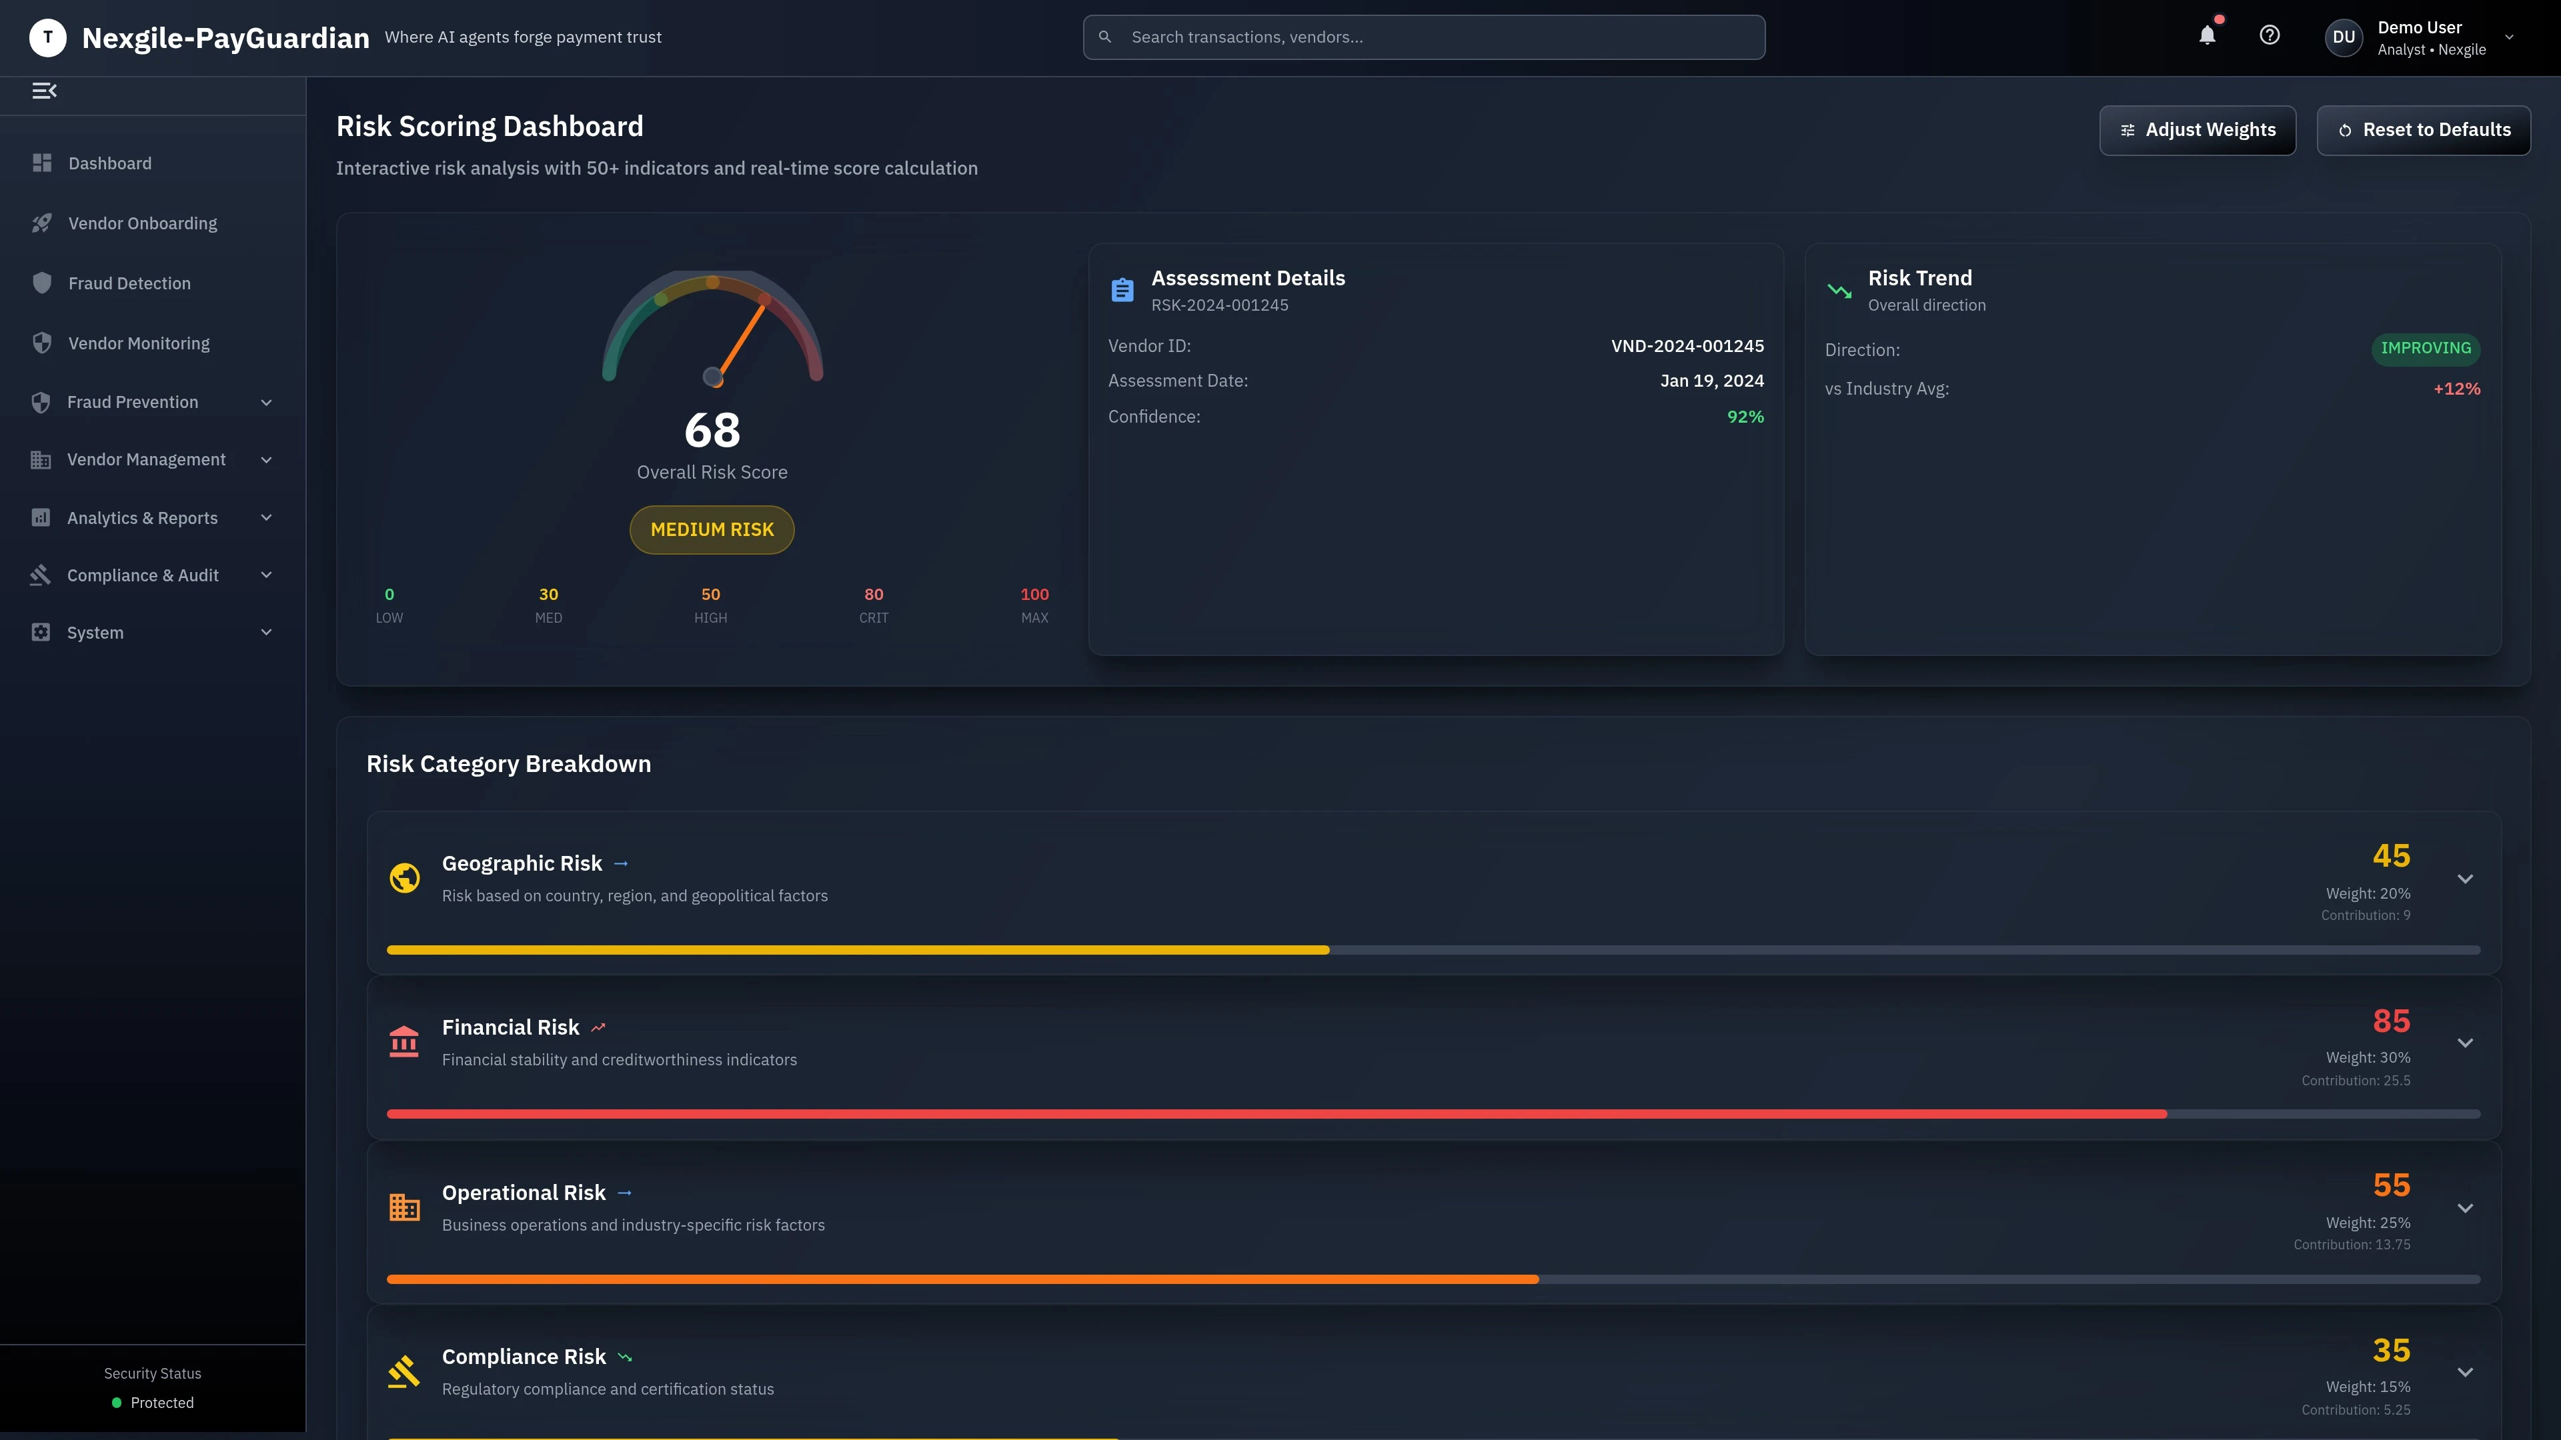The width and height of the screenshot is (2561, 1440).
Task: Click the Geographic Risk globe icon
Action: coord(403,877)
